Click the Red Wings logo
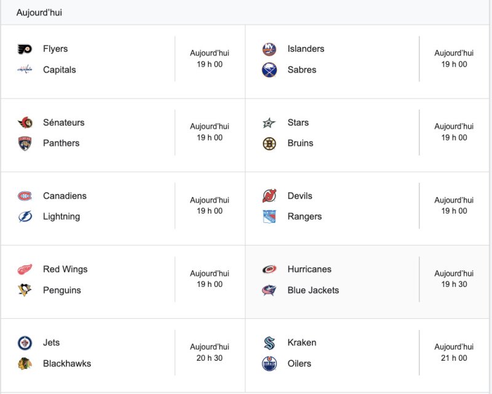The image size is (492, 394). click(25, 269)
